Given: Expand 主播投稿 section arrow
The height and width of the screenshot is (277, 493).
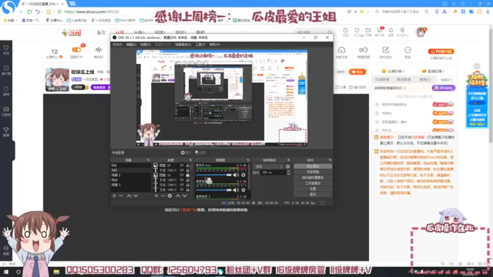Looking at the screenshot, I should 404,71.
